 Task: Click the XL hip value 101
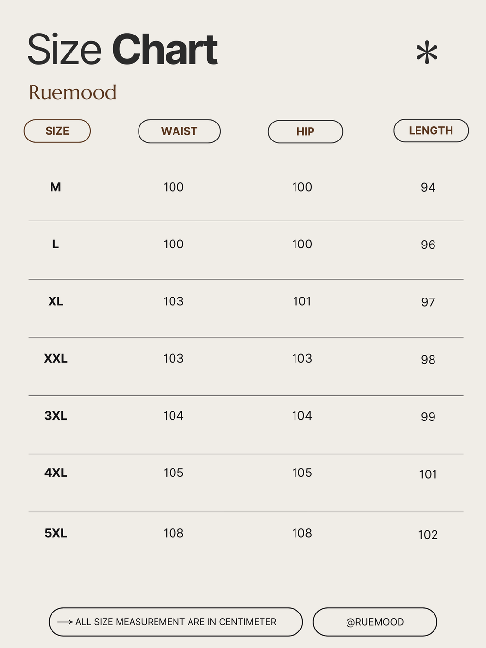[302, 301]
